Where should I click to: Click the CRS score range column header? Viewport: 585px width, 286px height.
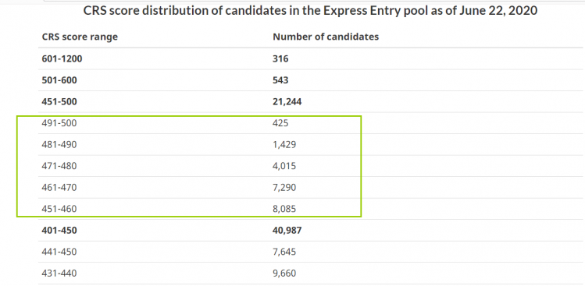coord(80,37)
